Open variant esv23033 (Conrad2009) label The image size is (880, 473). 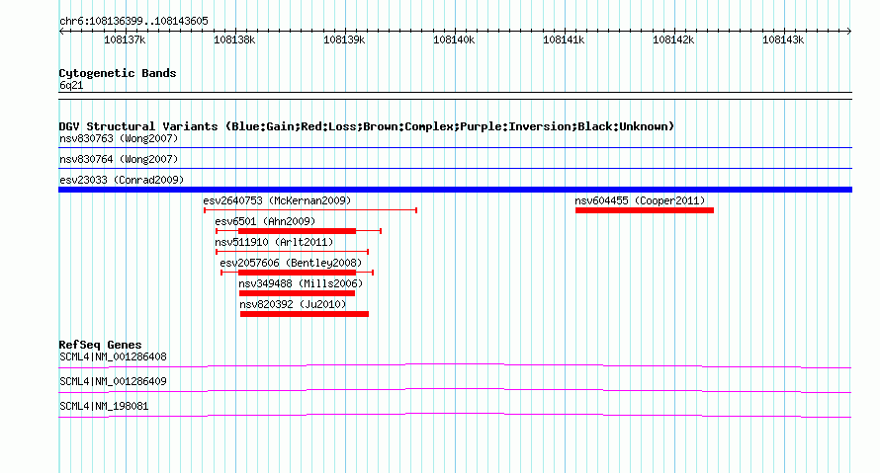[x=122, y=180]
